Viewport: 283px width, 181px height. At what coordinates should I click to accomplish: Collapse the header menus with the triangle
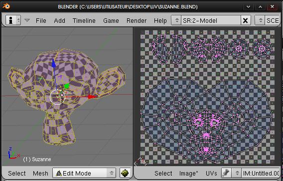point(27,20)
